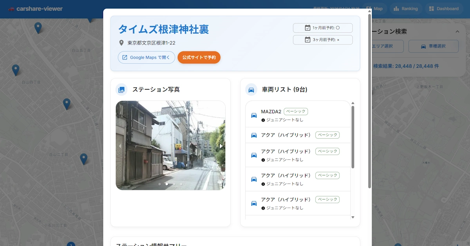Open the Dashboard tab
The height and width of the screenshot is (246, 470).
coord(444,9)
